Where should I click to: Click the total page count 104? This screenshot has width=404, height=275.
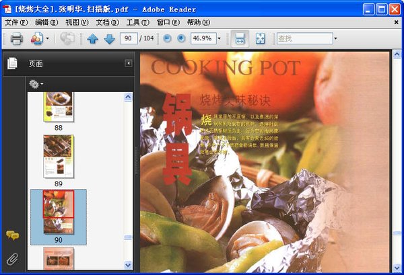[149, 38]
